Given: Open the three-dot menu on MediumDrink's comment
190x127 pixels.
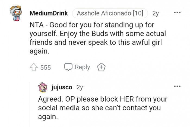Looking at the screenshot, I should click(177, 13).
